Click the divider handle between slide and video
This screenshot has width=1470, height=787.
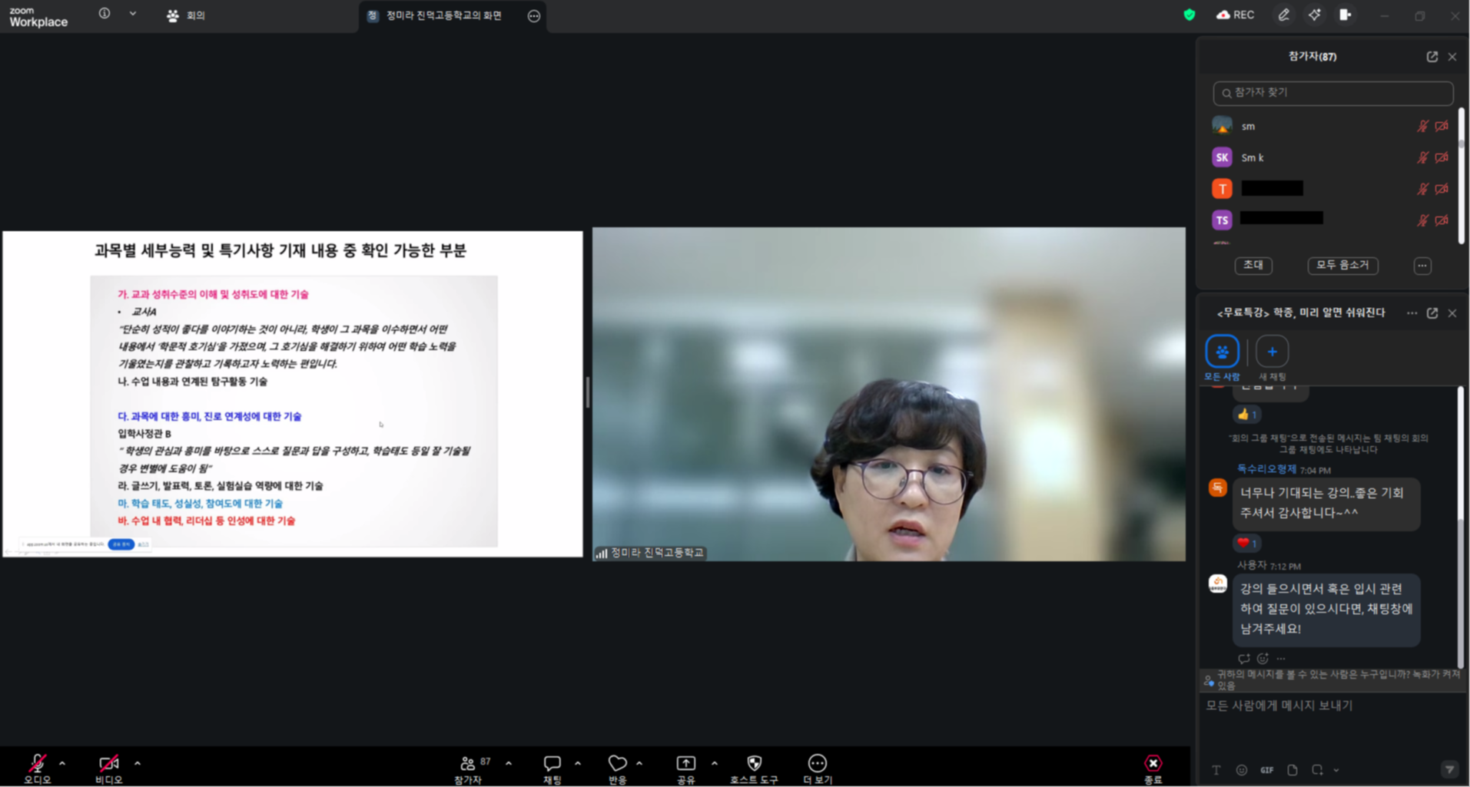tap(588, 393)
